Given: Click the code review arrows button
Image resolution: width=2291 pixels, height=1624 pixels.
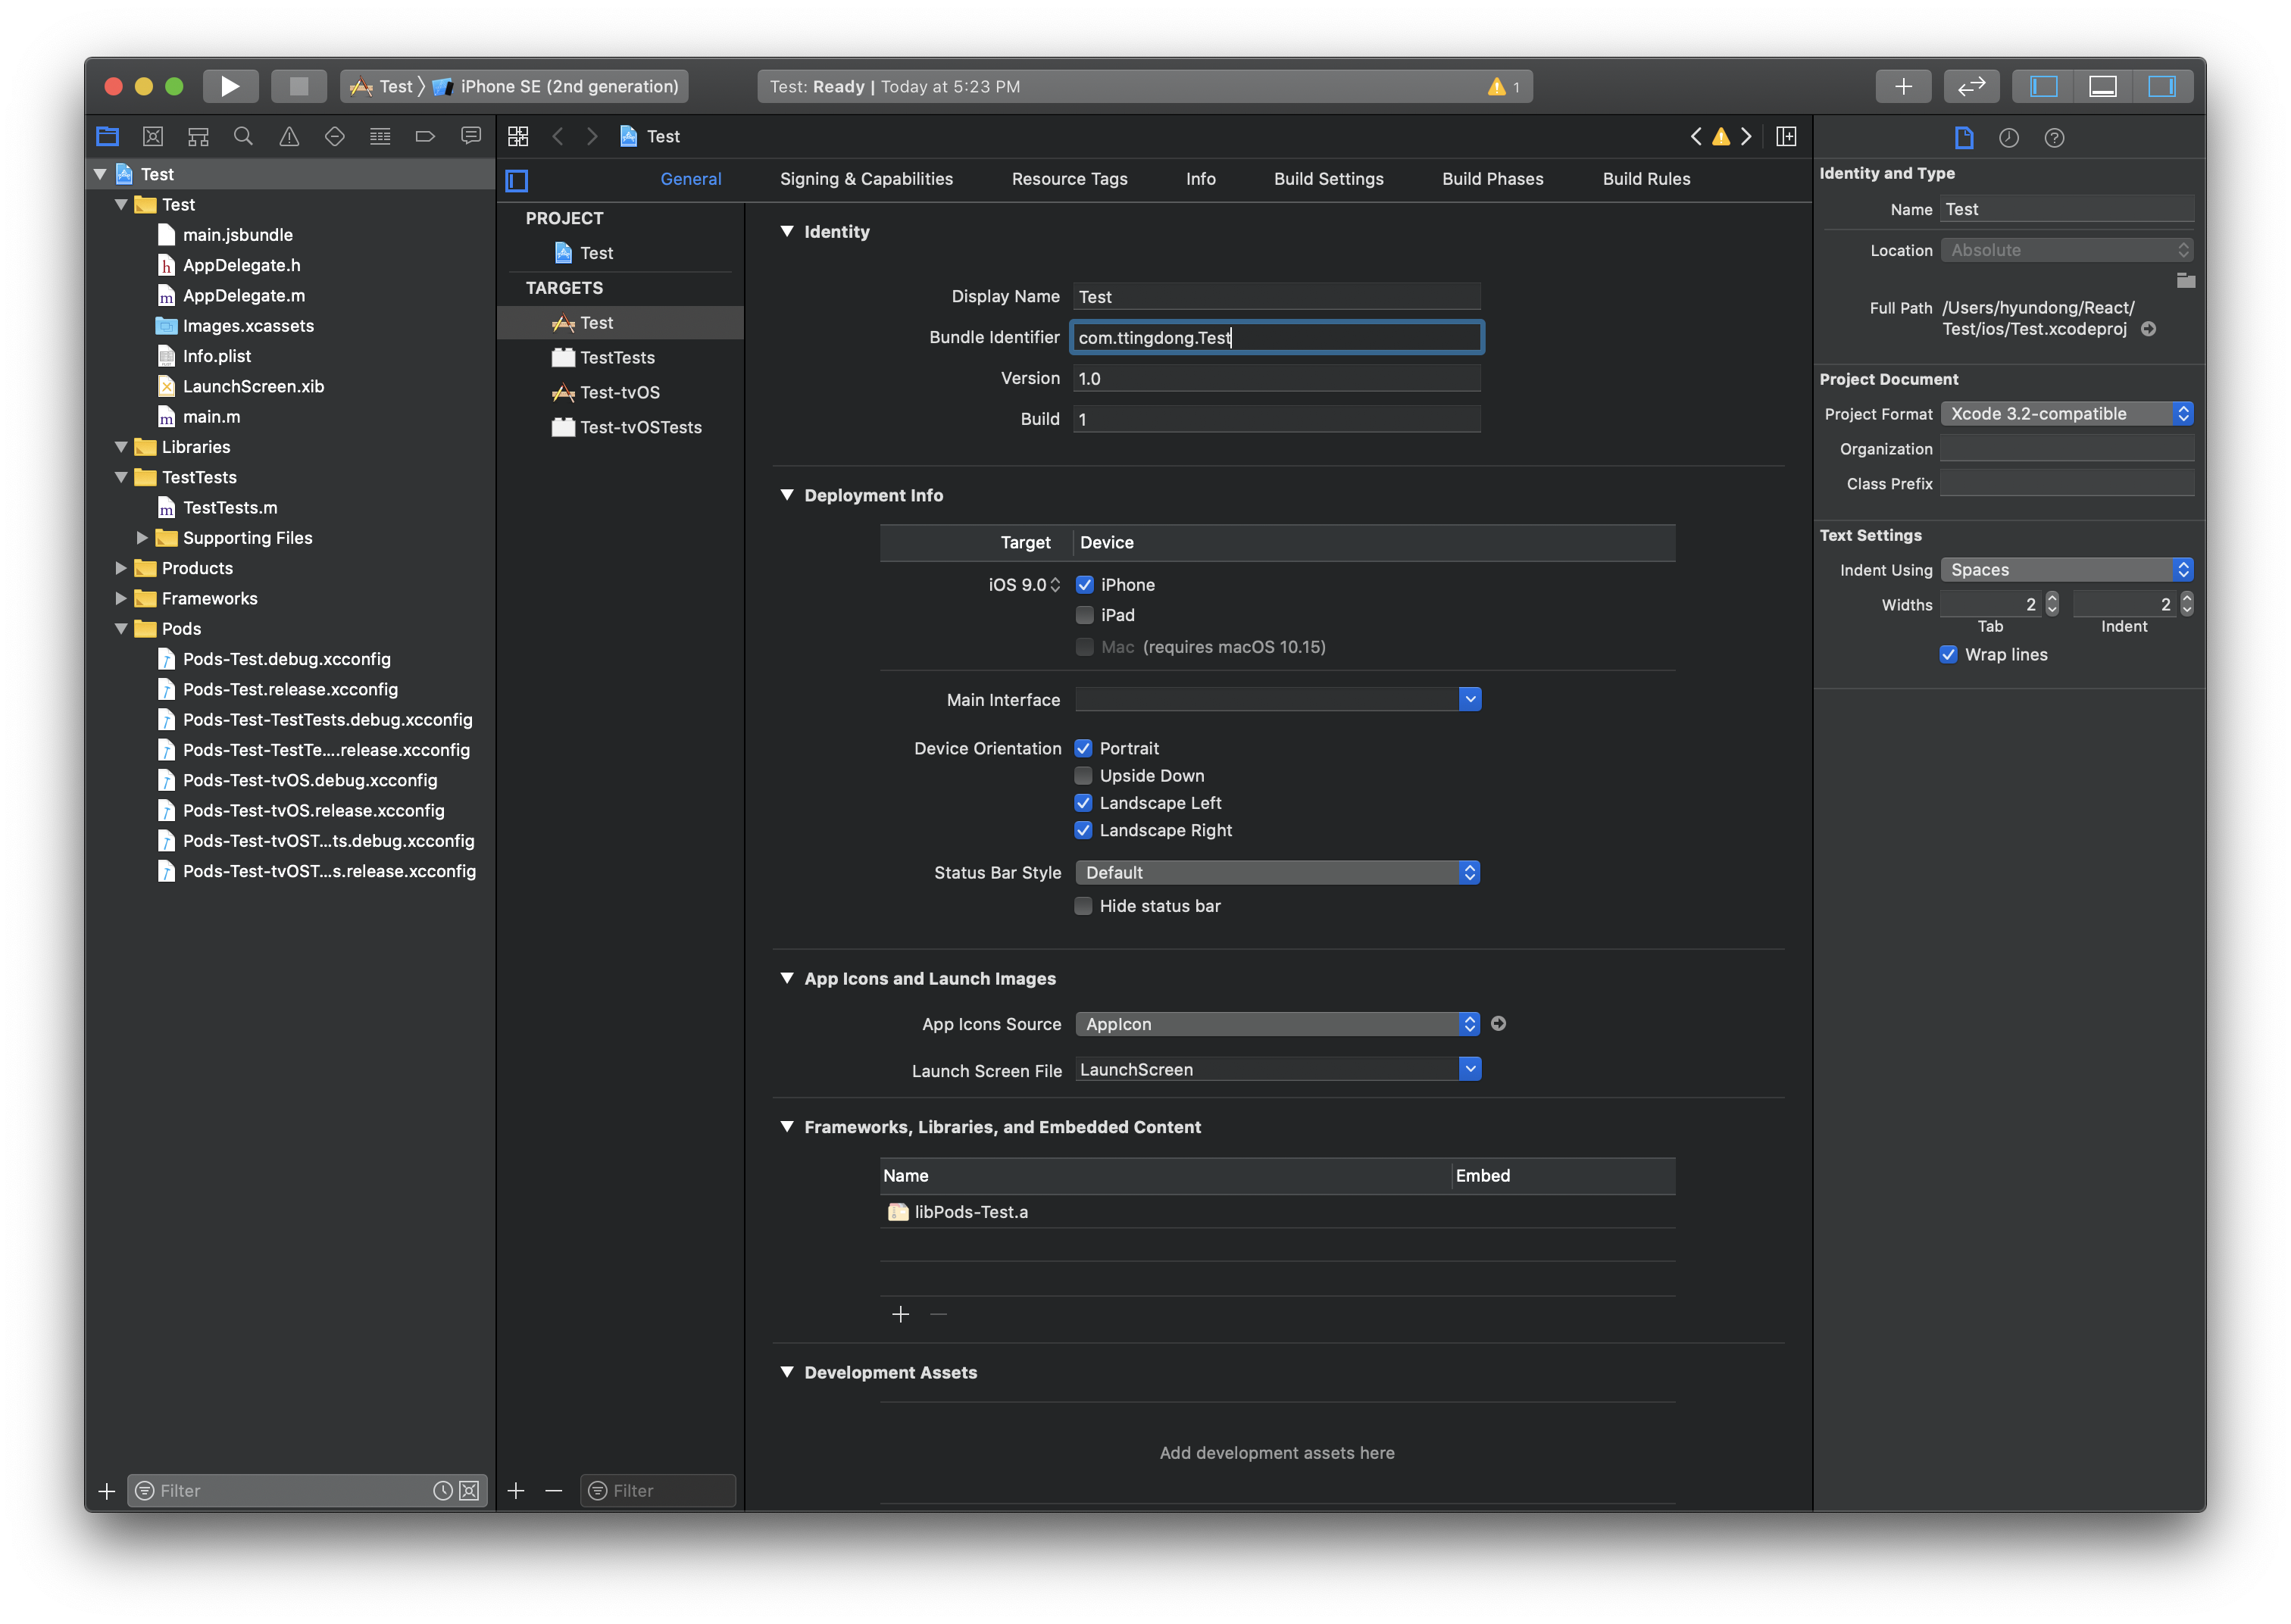Looking at the screenshot, I should tap(1971, 86).
